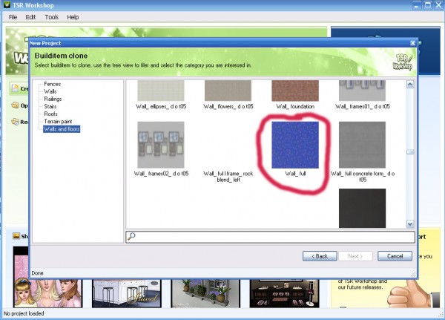Choose the Wall_flowers pattern thumbnail

(x=229, y=91)
